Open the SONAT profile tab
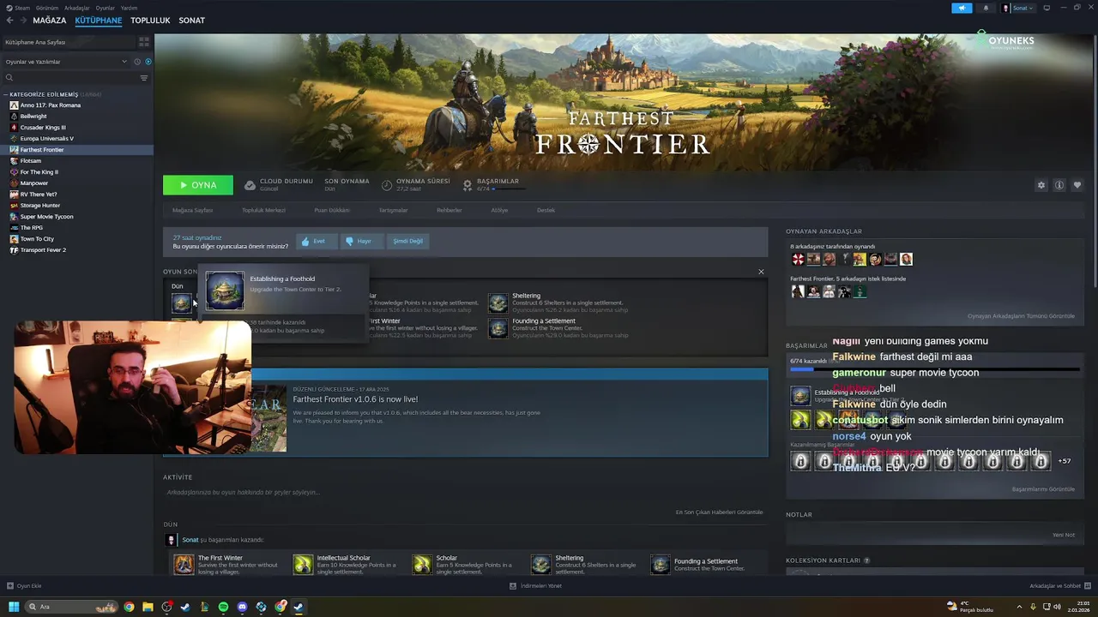1098x617 pixels. coord(191,21)
